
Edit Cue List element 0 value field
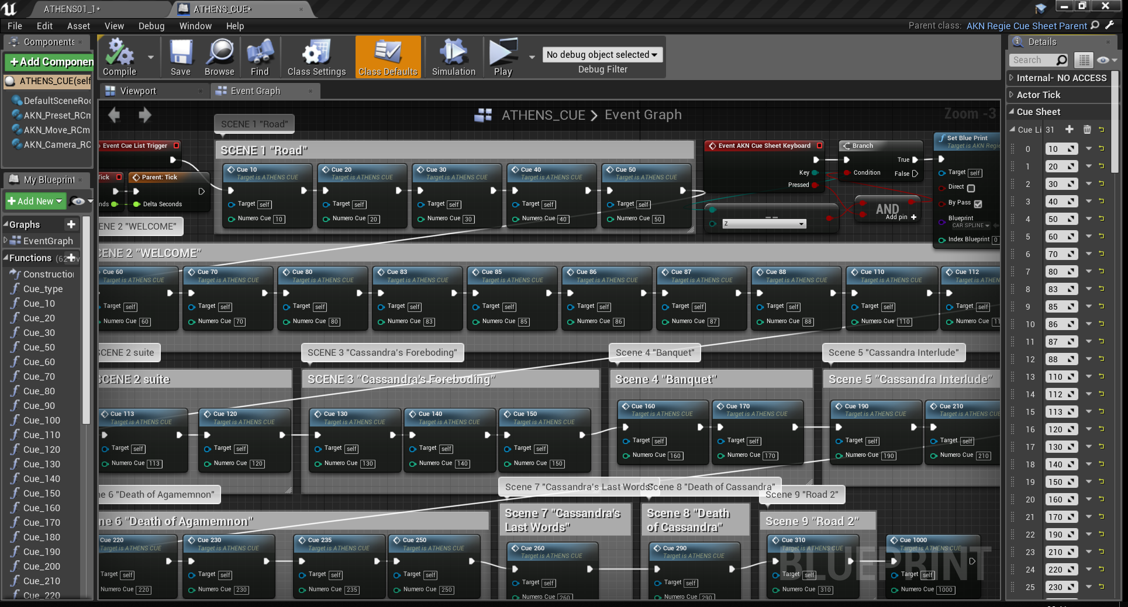(1061, 148)
